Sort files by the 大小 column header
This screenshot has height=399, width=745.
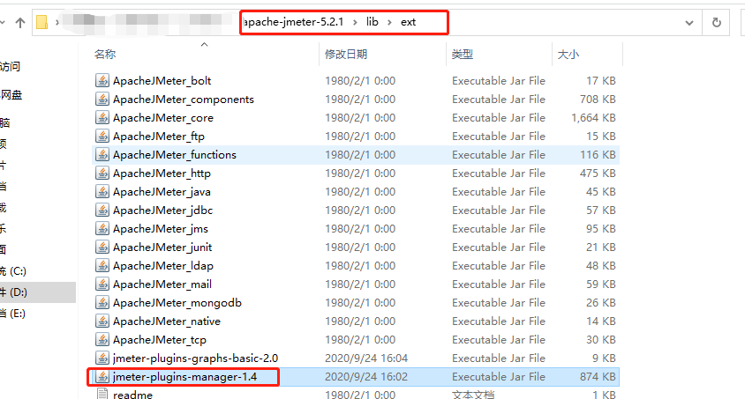tap(568, 54)
